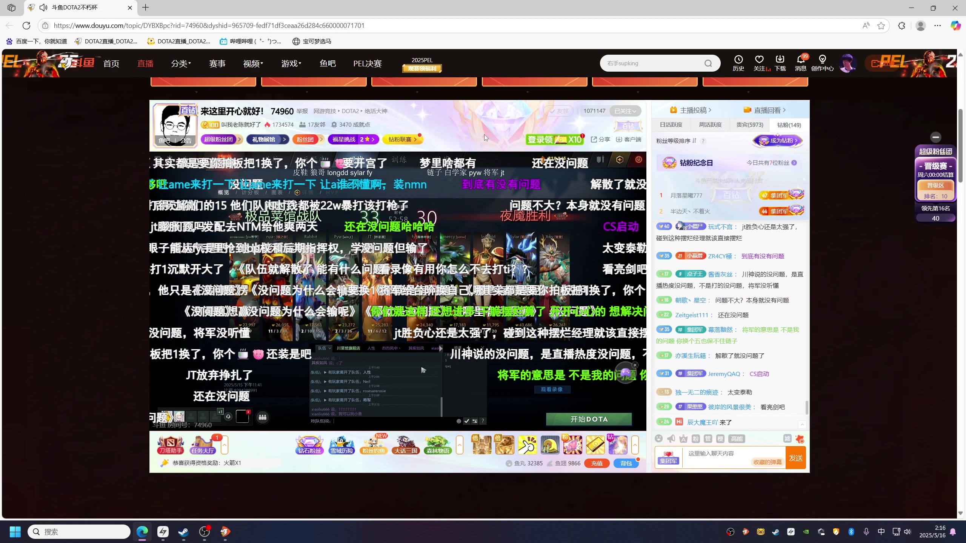966x543 pixels.
Task: Click the 梗 meme chat icon
Action: tap(720, 439)
